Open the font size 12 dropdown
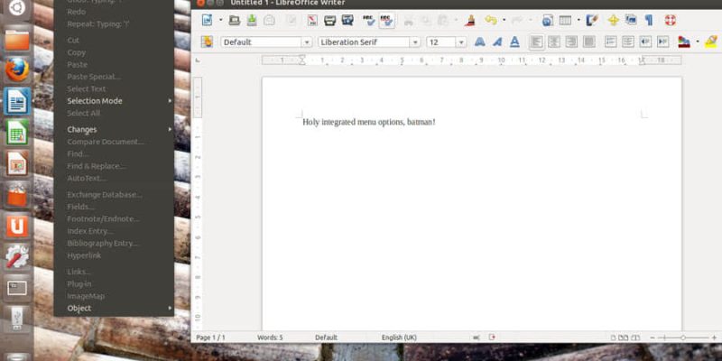722x361 pixels. [461, 42]
